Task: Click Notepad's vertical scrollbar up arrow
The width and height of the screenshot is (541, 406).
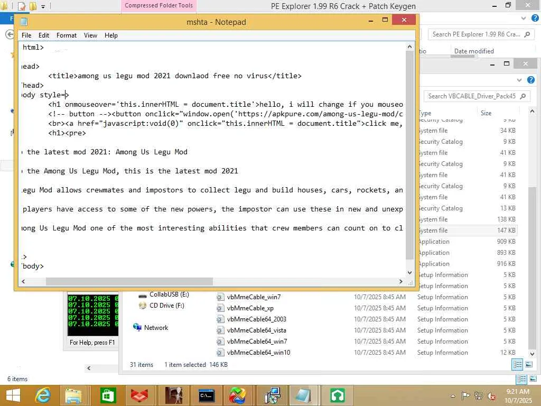Action: (x=409, y=47)
